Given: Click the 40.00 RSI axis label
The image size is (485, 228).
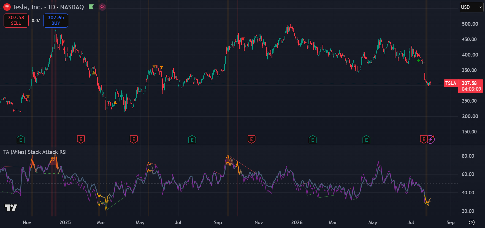Looking at the screenshot, I should pyautogui.click(x=468, y=193).
